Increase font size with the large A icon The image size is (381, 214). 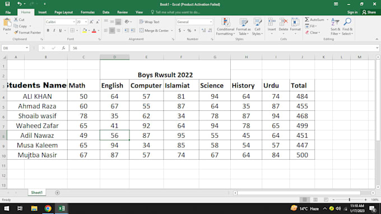click(x=91, y=22)
